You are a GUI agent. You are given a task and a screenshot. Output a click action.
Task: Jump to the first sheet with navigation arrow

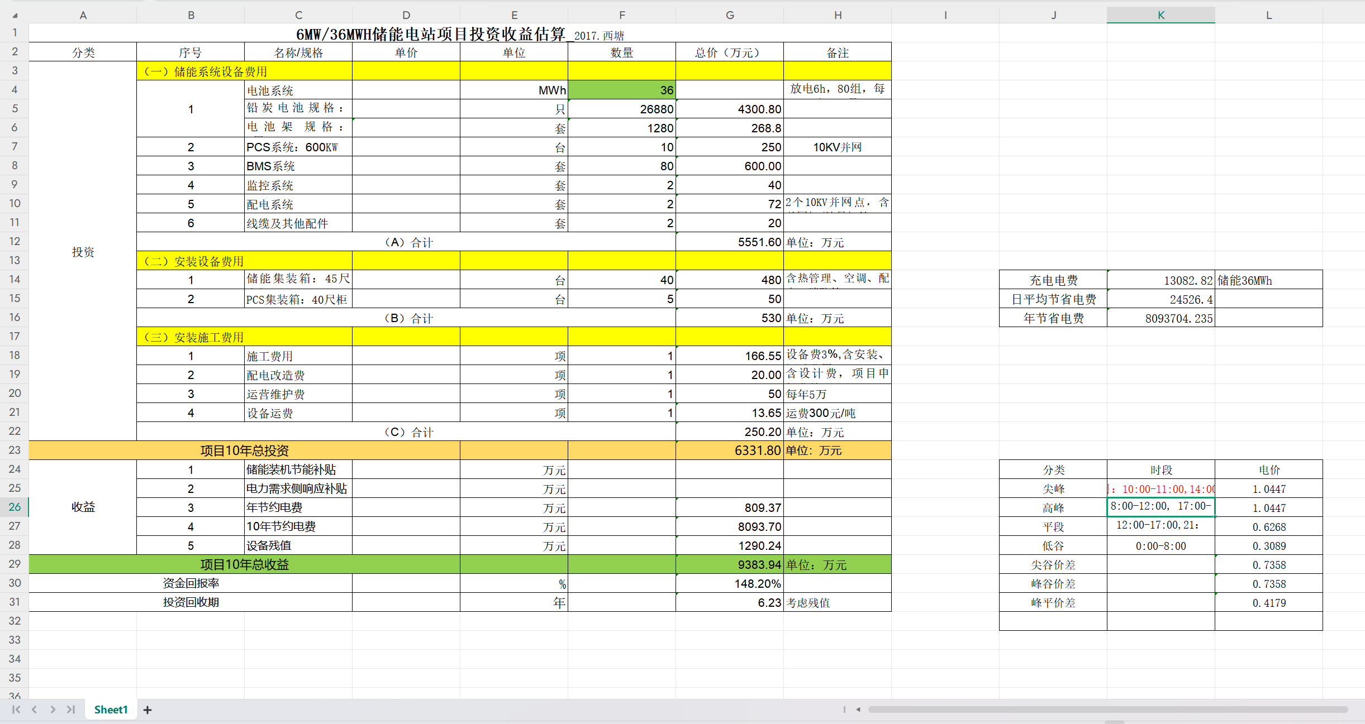[16, 709]
